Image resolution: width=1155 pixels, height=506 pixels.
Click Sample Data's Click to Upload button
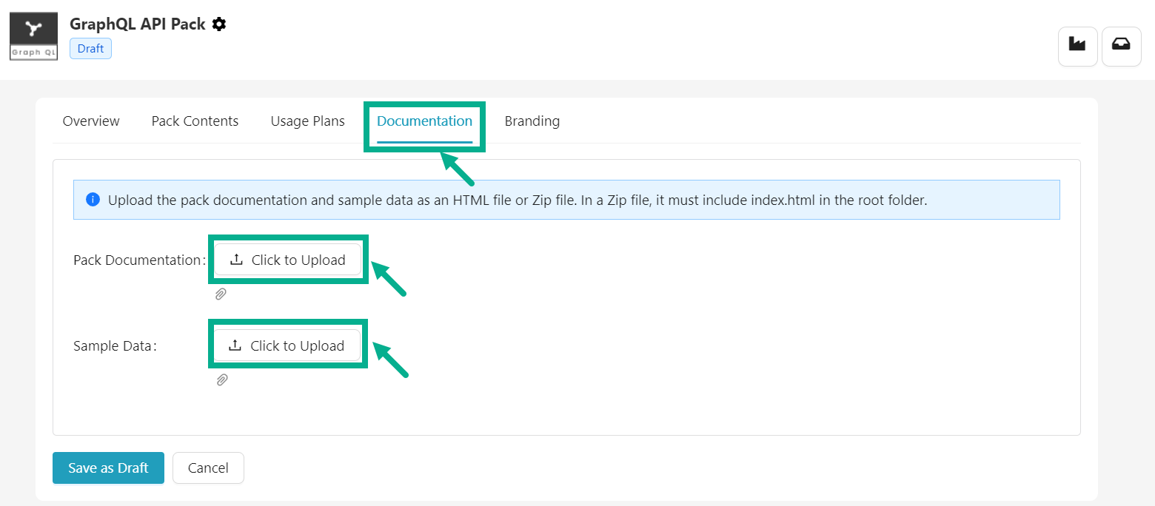[288, 345]
